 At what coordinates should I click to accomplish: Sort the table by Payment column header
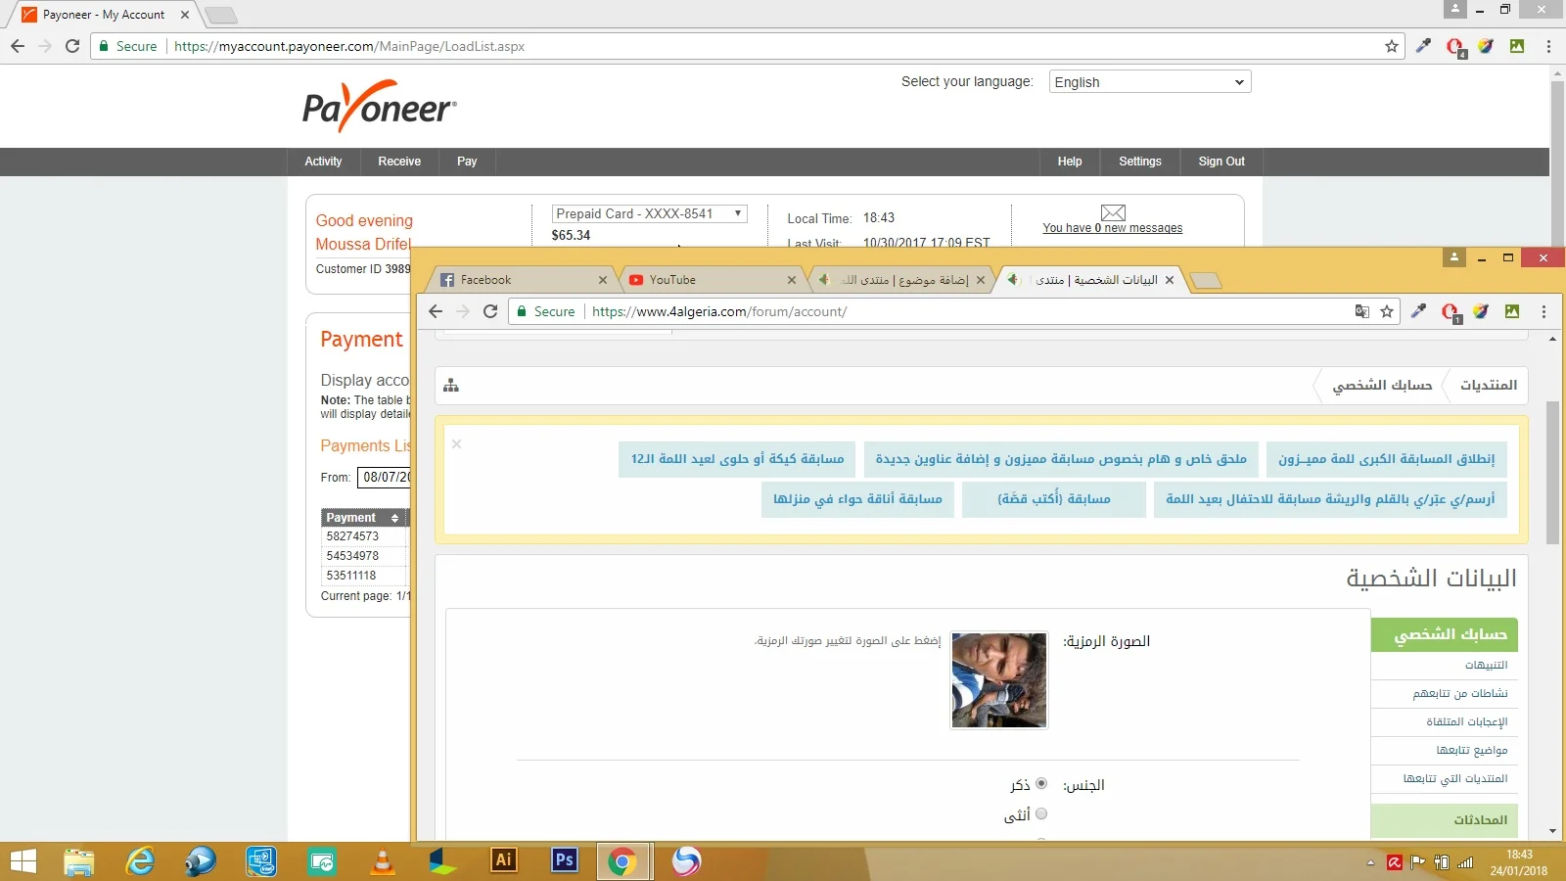click(x=362, y=518)
